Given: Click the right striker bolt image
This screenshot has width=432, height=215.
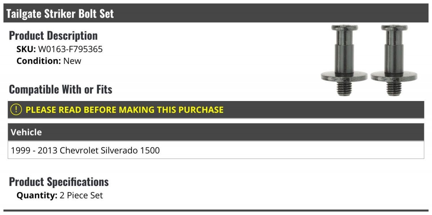Looking at the screenshot, I should tap(394, 60).
